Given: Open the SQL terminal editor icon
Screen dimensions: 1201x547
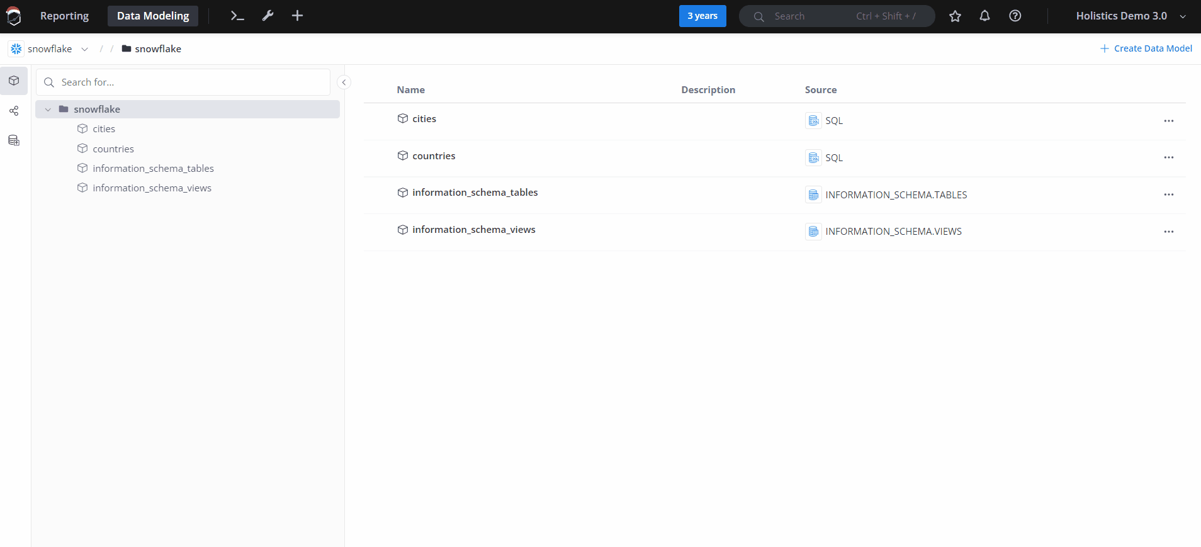Looking at the screenshot, I should tap(237, 16).
